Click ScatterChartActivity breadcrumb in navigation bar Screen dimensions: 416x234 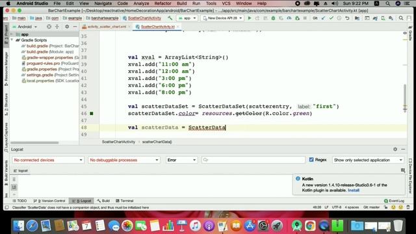click(x=142, y=18)
